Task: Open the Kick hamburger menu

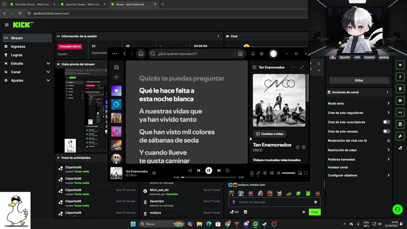Action: tap(7, 25)
